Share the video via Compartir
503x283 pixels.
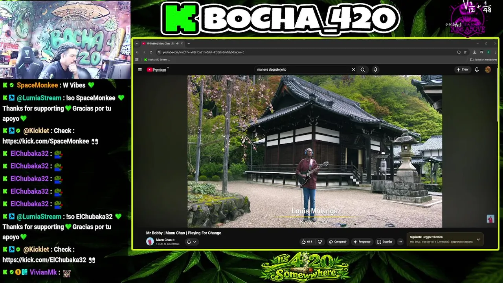click(338, 242)
